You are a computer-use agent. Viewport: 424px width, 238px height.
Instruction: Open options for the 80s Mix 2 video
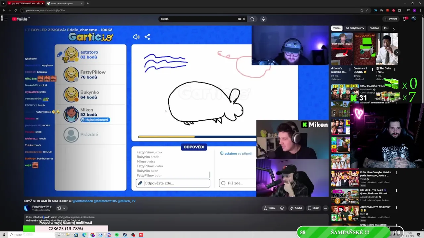click(397, 190)
